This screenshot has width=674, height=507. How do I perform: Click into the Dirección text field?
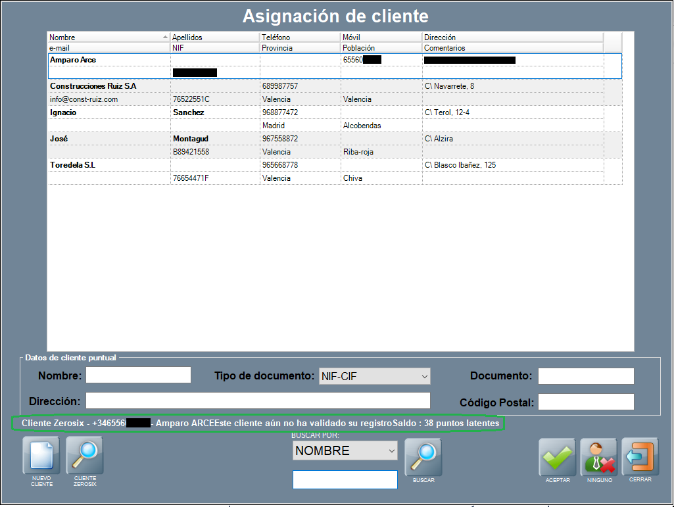[x=258, y=400]
